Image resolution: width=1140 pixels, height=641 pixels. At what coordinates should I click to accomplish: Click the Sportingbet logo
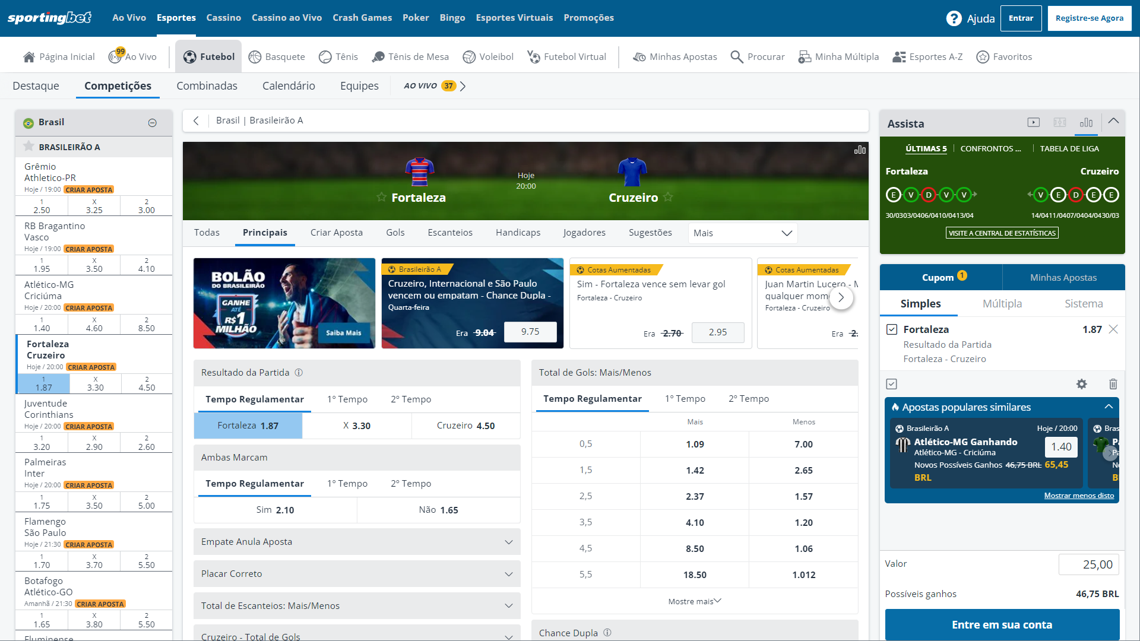point(49,18)
